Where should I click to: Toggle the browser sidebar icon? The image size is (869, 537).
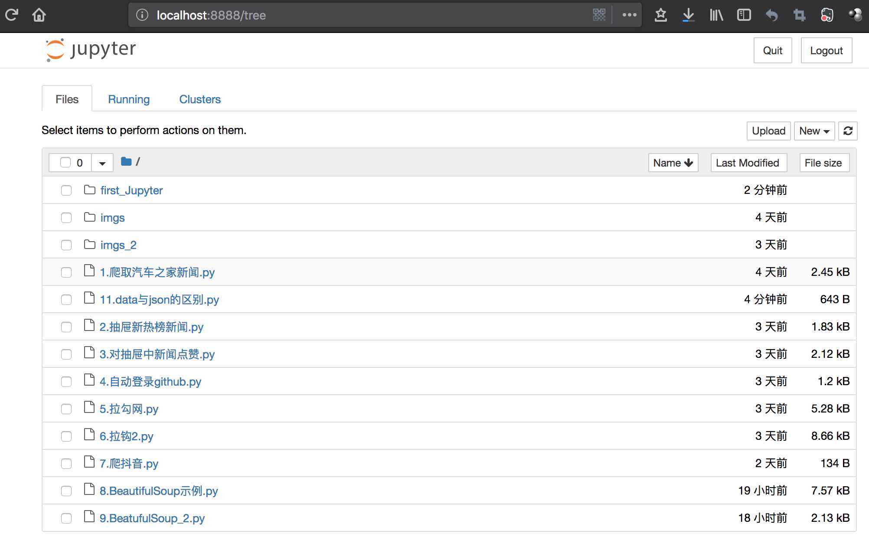tap(744, 15)
